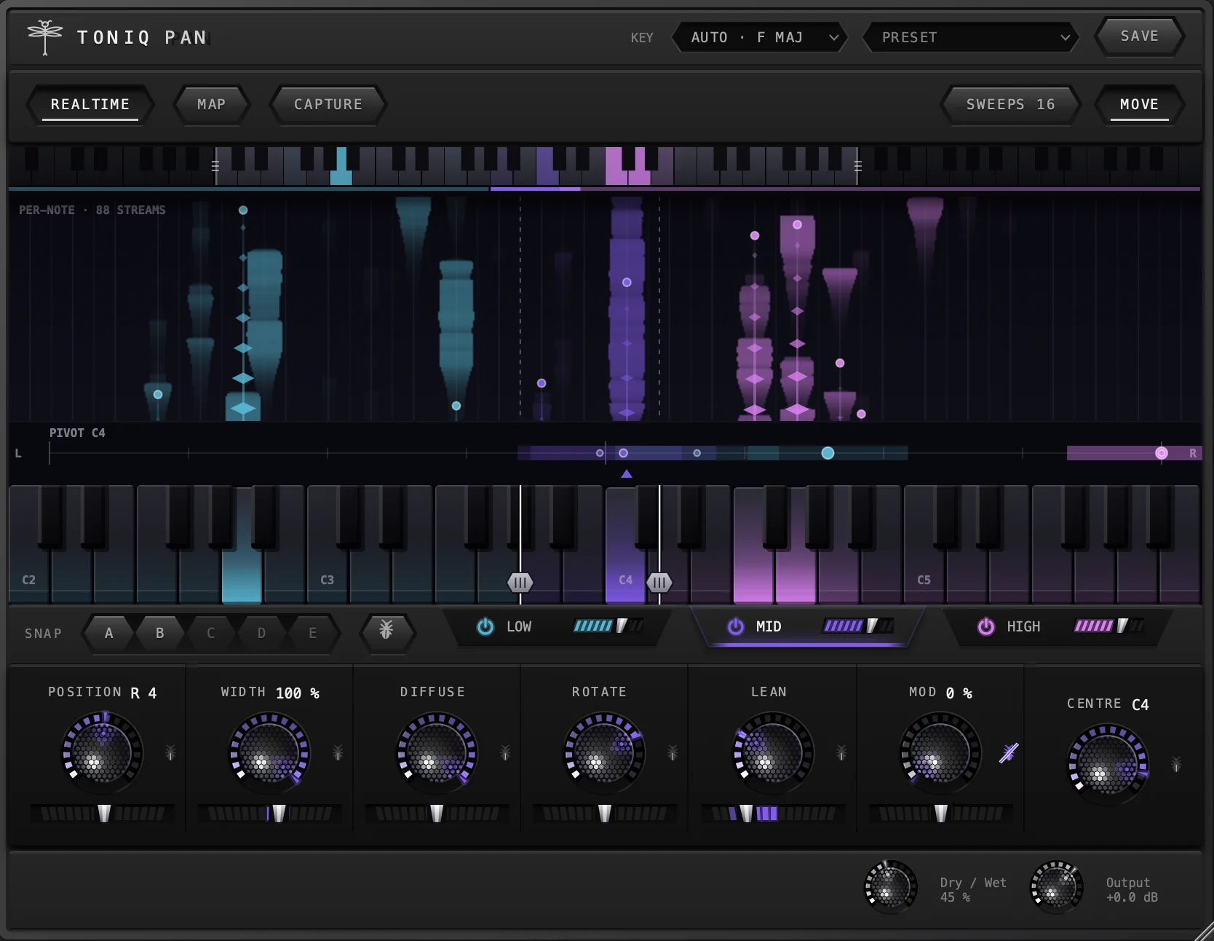
Task: Click the Rotate knob
Action: tap(605, 752)
